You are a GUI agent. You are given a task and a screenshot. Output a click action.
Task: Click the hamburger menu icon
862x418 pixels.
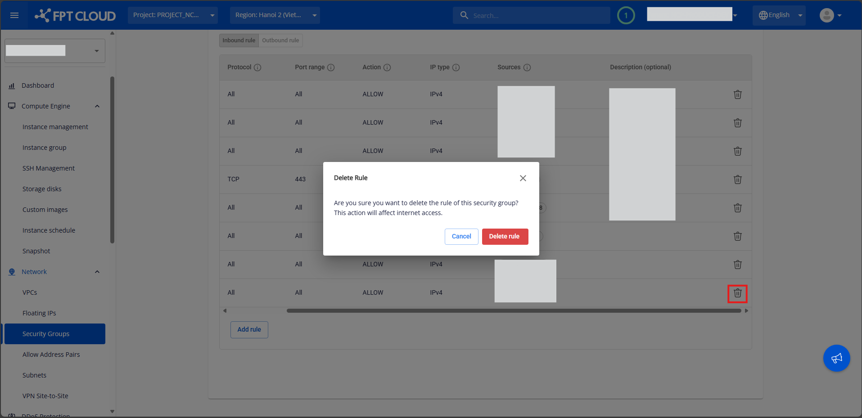tap(14, 15)
